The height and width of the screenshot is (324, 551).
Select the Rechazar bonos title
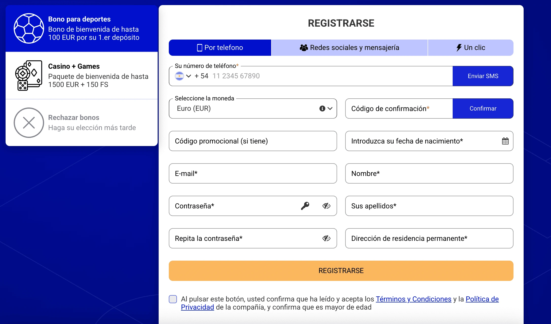pyautogui.click(x=74, y=118)
